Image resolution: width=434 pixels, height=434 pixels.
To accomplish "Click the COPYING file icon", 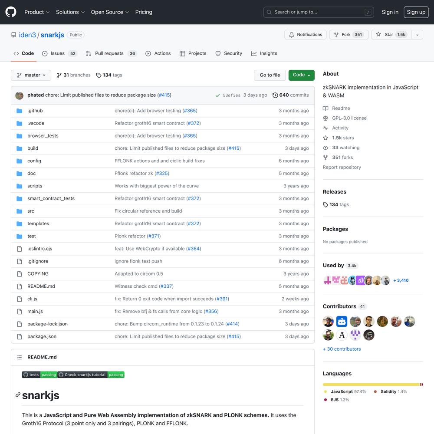I will [x=20, y=274].
